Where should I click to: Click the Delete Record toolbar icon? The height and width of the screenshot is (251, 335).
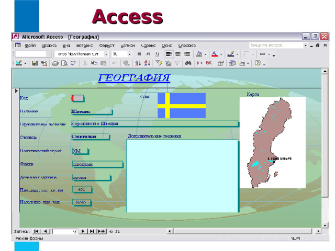pyautogui.click(x=209, y=63)
